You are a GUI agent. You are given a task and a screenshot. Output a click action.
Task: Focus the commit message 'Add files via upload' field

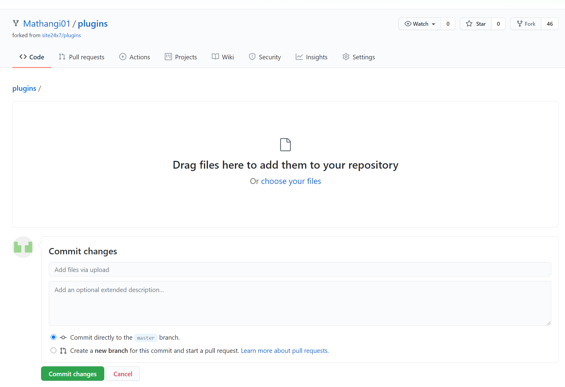(x=300, y=270)
